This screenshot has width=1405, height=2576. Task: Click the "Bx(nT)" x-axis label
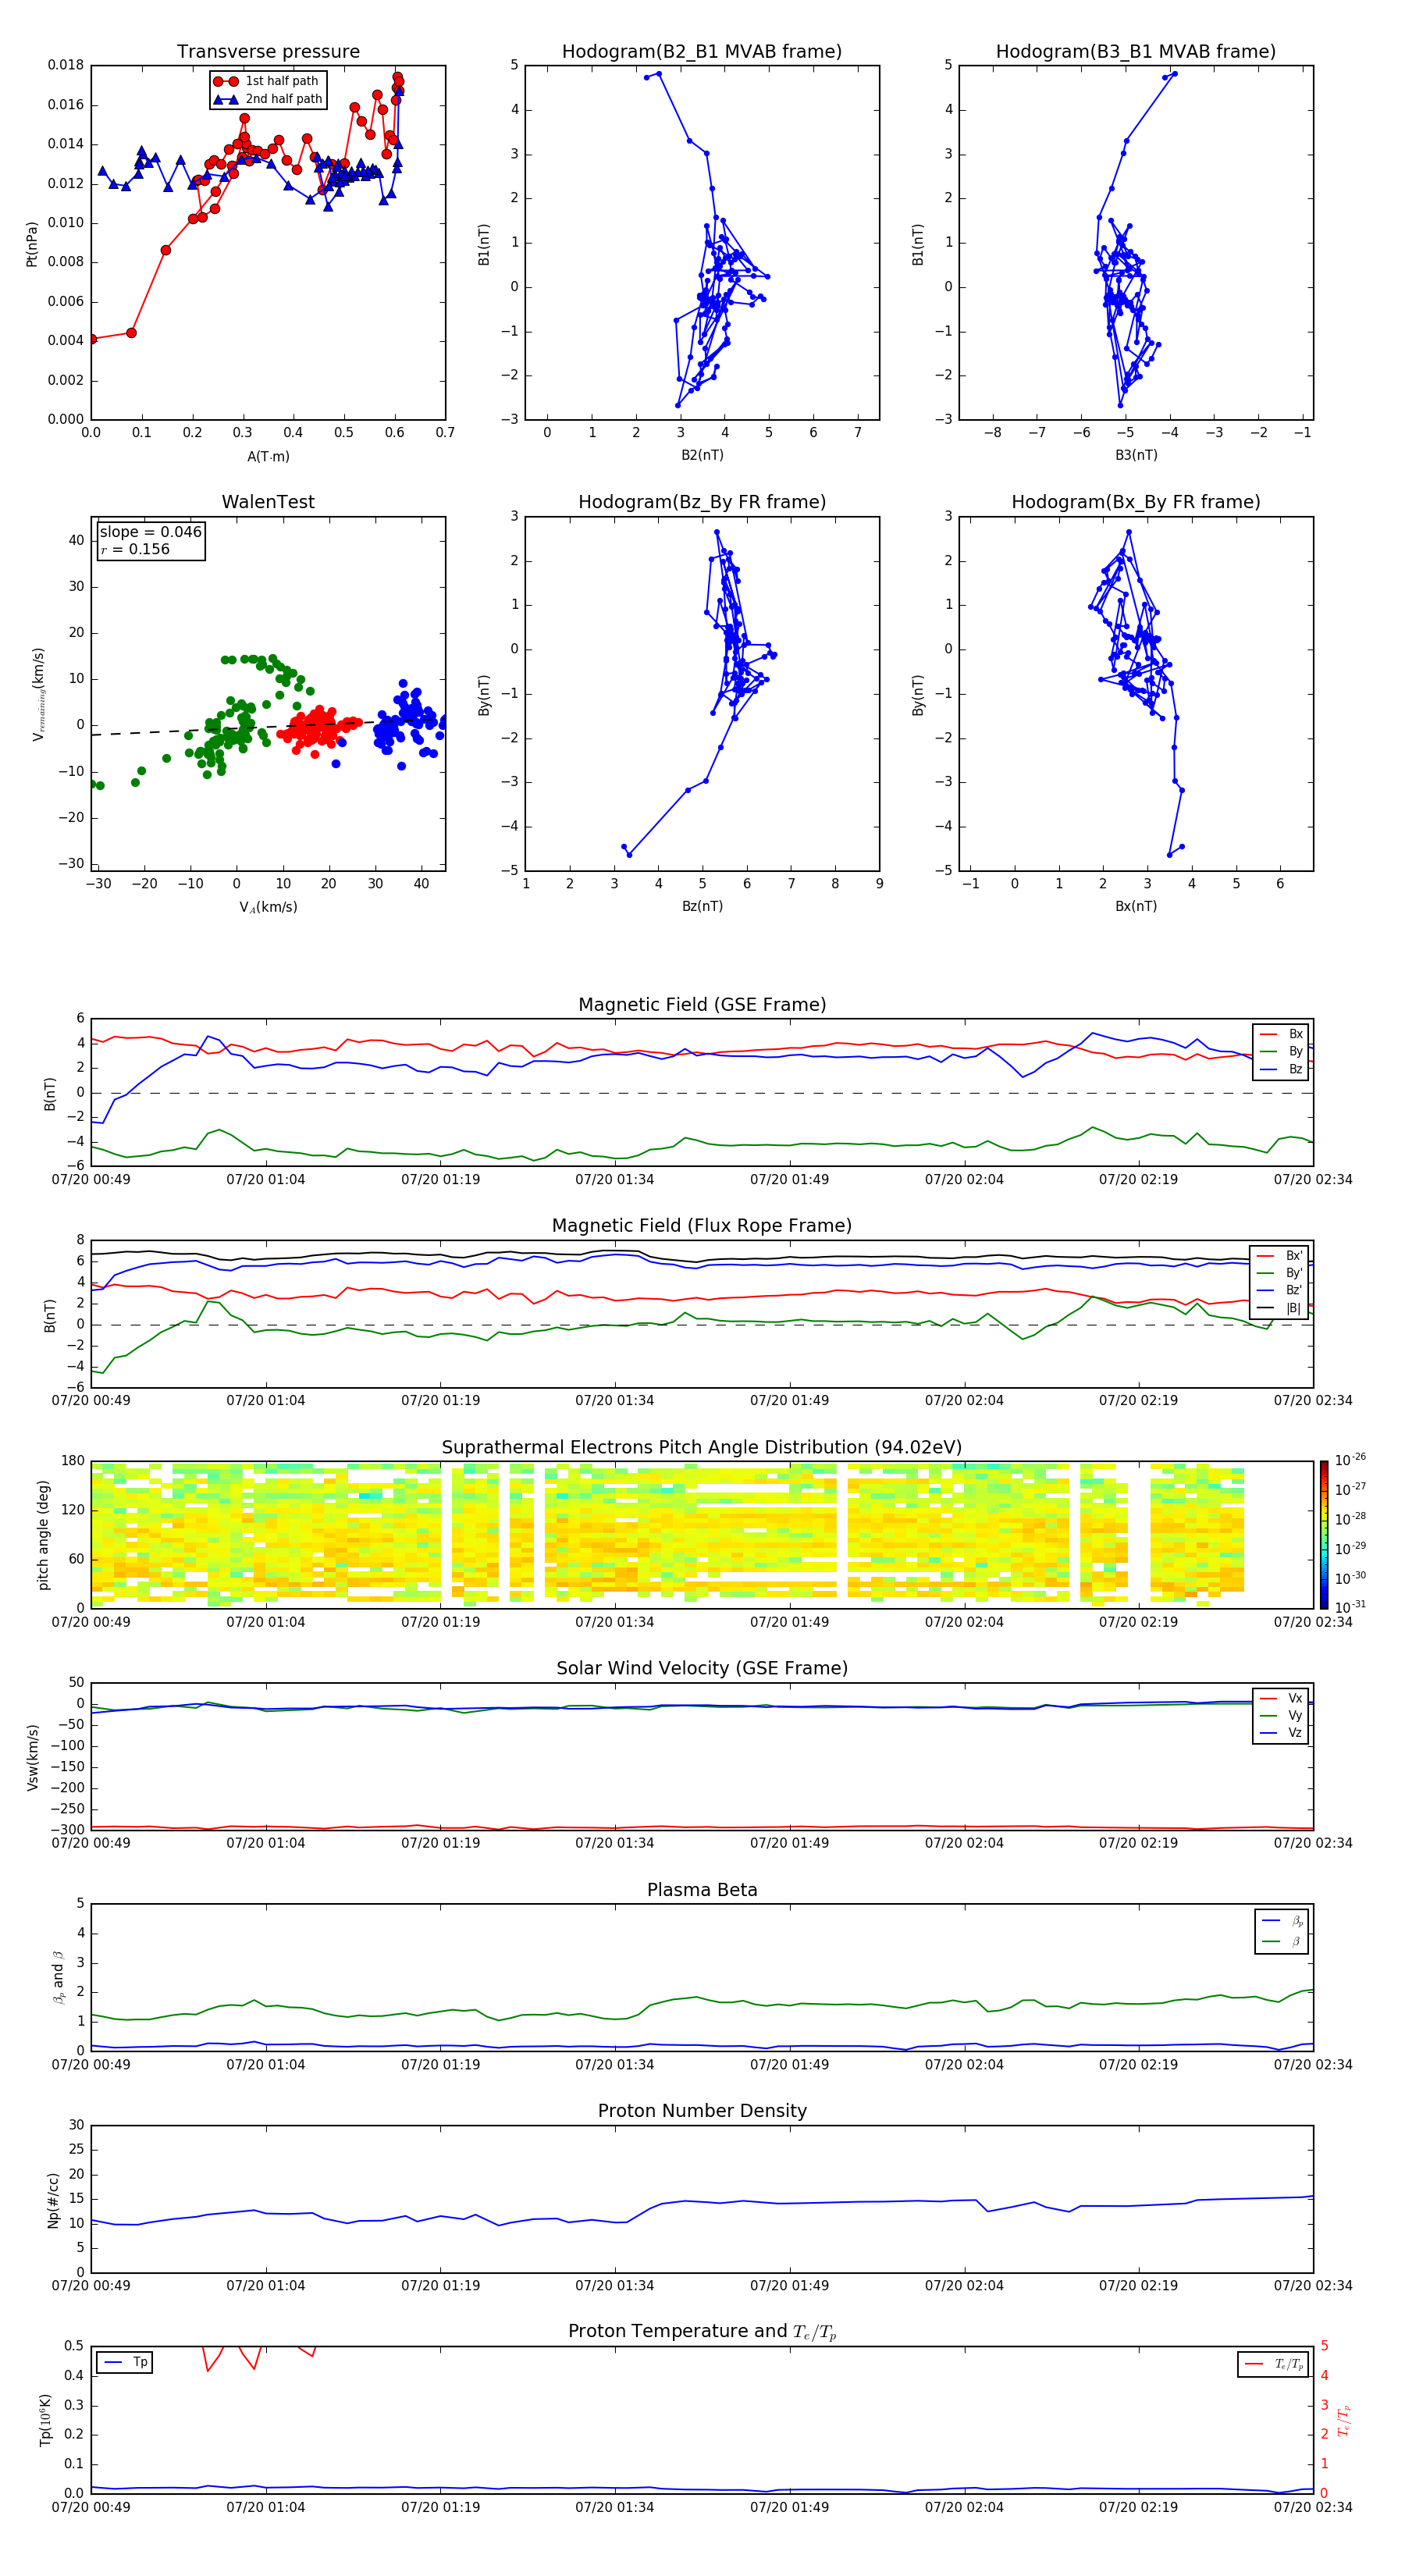(1136, 906)
